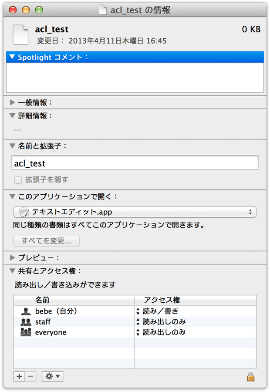Image resolution: width=270 pixels, height=392 pixels.
Task: Change staff access privilege 読み出しのみ
Action: tap(161, 322)
